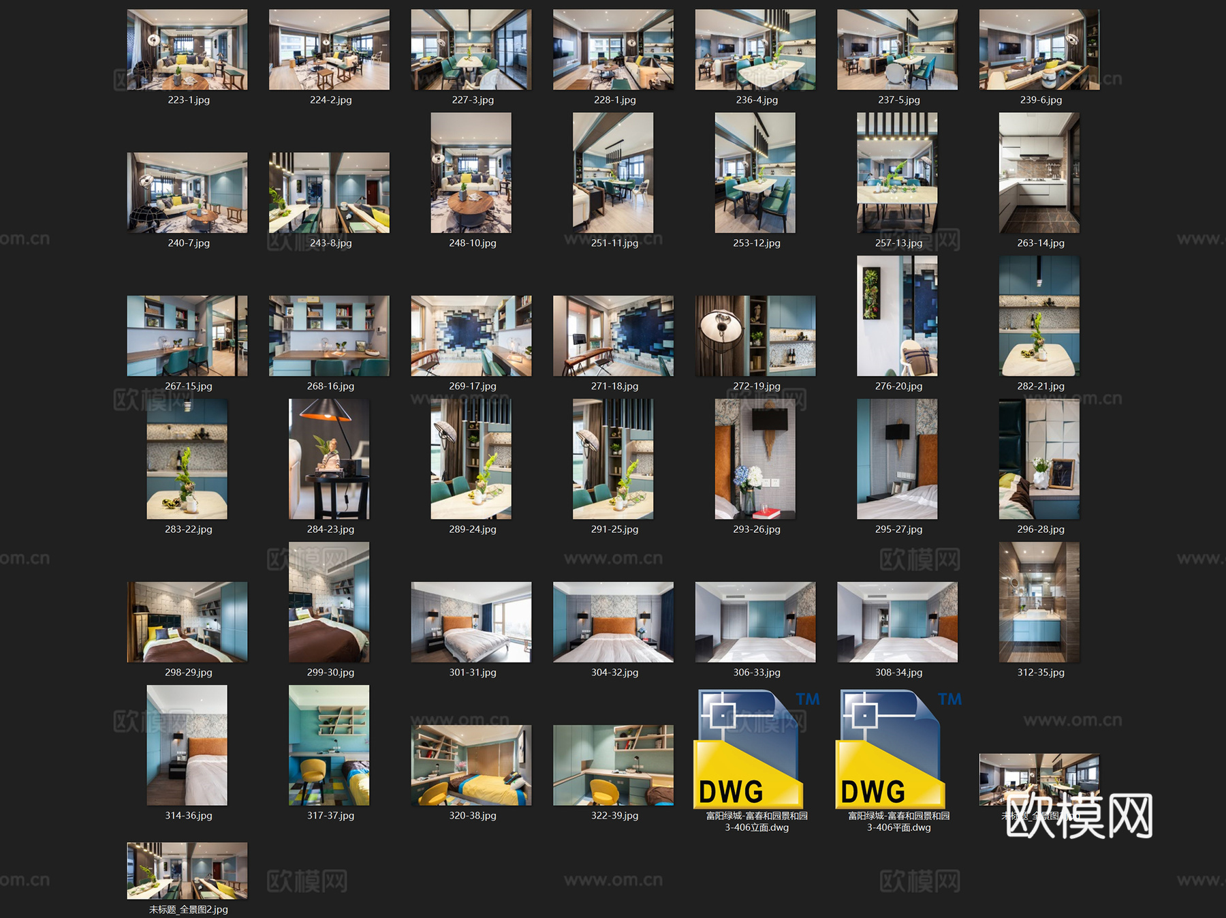Select the 237-5.jpg thumbnail
The width and height of the screenshot is (1226, 918).
(898, 50)
